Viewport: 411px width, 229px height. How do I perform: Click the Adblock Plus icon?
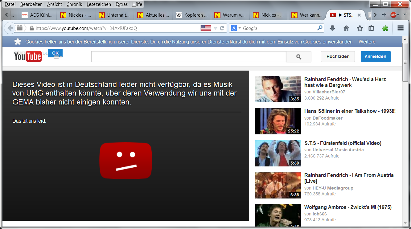coord(393,15)
